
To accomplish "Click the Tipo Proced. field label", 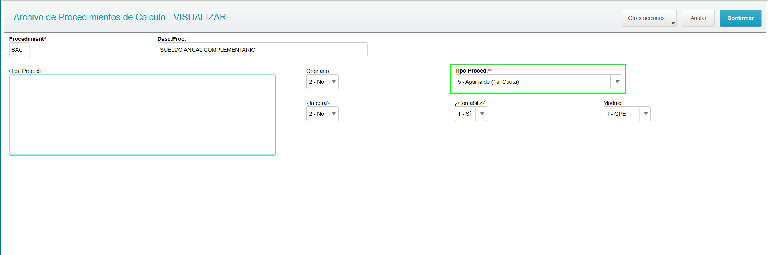I will [x=471, y=71].
